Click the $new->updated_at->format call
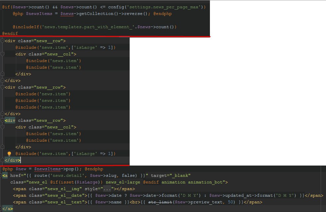Image resolution: width=326 pixels, height=212 pixels. pyautogui.click(x=253, y=195)
